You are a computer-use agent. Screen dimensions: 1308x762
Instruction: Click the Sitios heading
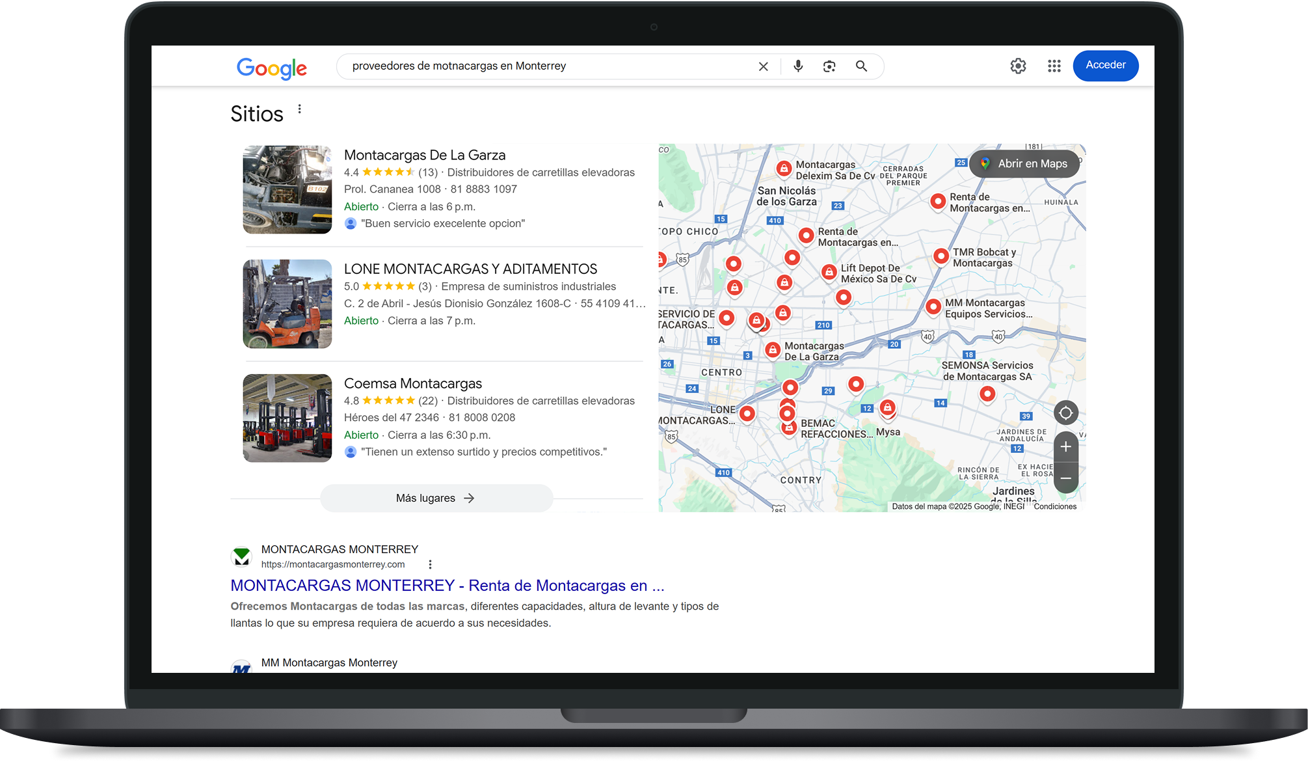click(x=257, y=114)
